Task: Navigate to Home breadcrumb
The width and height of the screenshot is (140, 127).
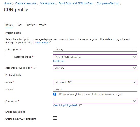Action: click(x=7, y=3)
